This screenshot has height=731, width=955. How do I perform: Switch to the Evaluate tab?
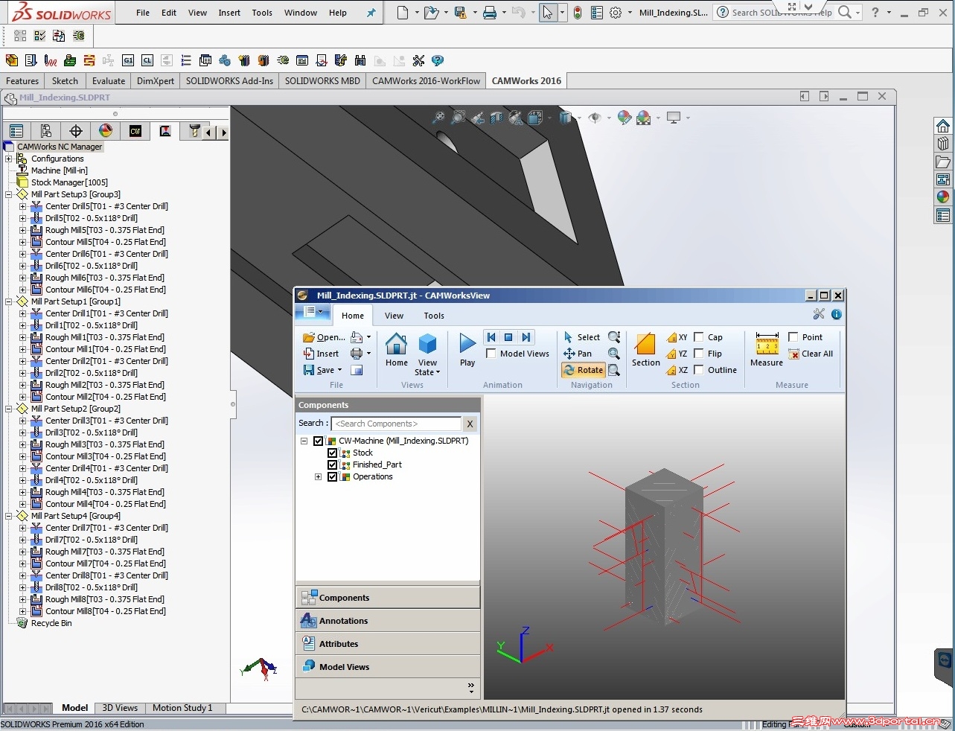point(109,81)
